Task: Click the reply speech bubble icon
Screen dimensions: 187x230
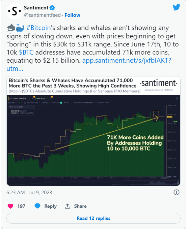Action: [x=37, y=206]
